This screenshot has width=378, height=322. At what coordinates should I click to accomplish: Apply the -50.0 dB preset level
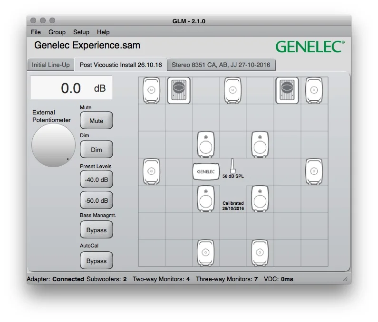click(x=97, y=200)
